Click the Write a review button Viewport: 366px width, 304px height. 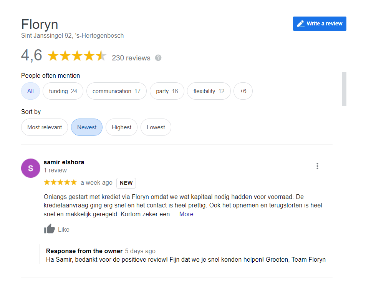pos(320,23)
